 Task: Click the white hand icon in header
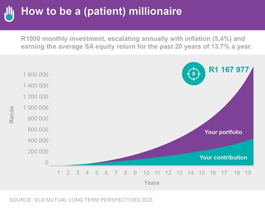10,14
